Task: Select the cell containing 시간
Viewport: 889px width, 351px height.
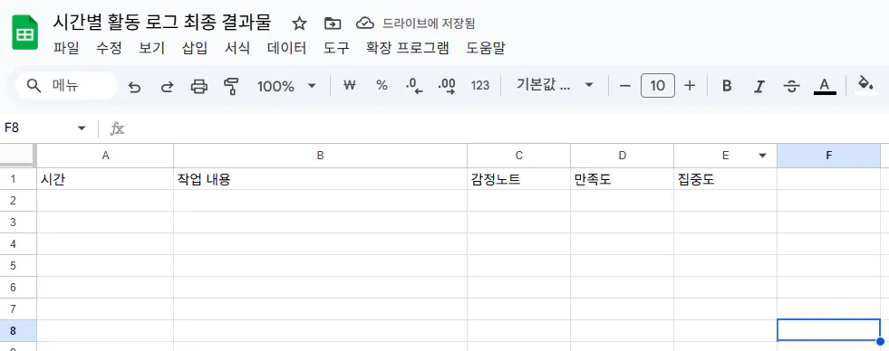Action: coord(105,179)
